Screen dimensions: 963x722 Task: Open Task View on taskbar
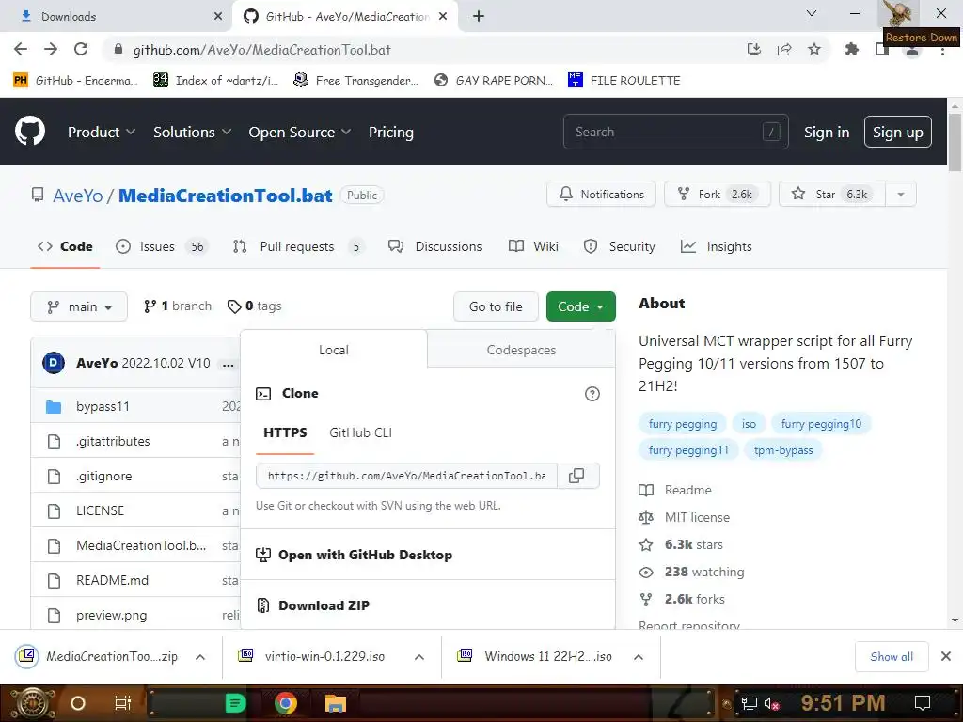click(x=123, y=703)
